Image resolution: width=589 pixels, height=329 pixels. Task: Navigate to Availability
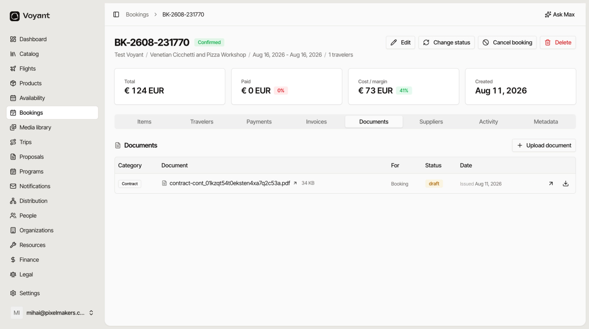click(52, 98)
